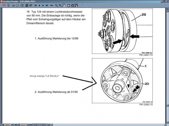Click the vertical scrollbar down arrow
The height and width of the screenshot is (126, 169).
(x=168, y=122)
